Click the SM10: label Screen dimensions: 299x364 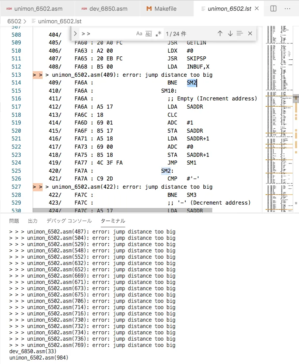point(169,91)
